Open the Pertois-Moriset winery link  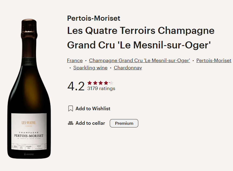point(214,60)
